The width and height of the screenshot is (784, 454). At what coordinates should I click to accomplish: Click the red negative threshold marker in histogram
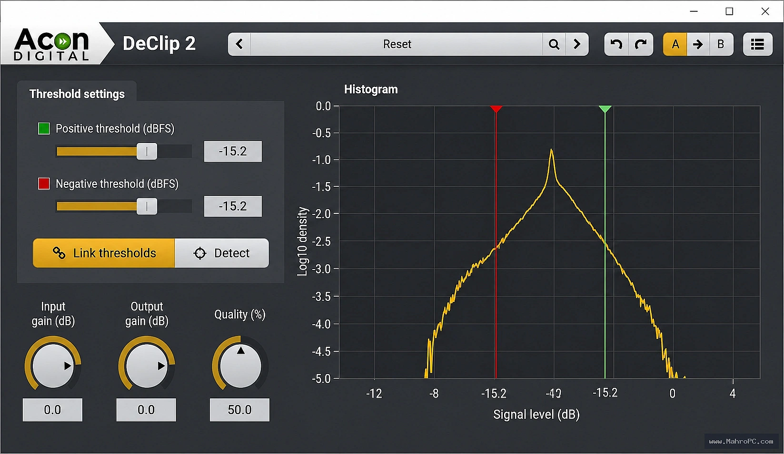(x=496, y=109)
